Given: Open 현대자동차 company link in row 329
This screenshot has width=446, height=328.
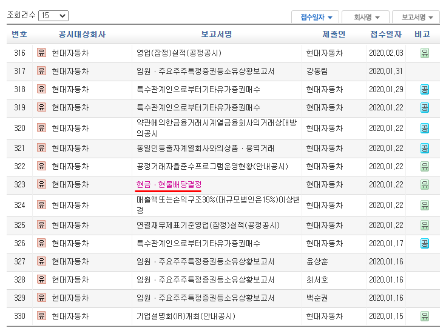Looking at the screenshot, I should click(70, 298).
